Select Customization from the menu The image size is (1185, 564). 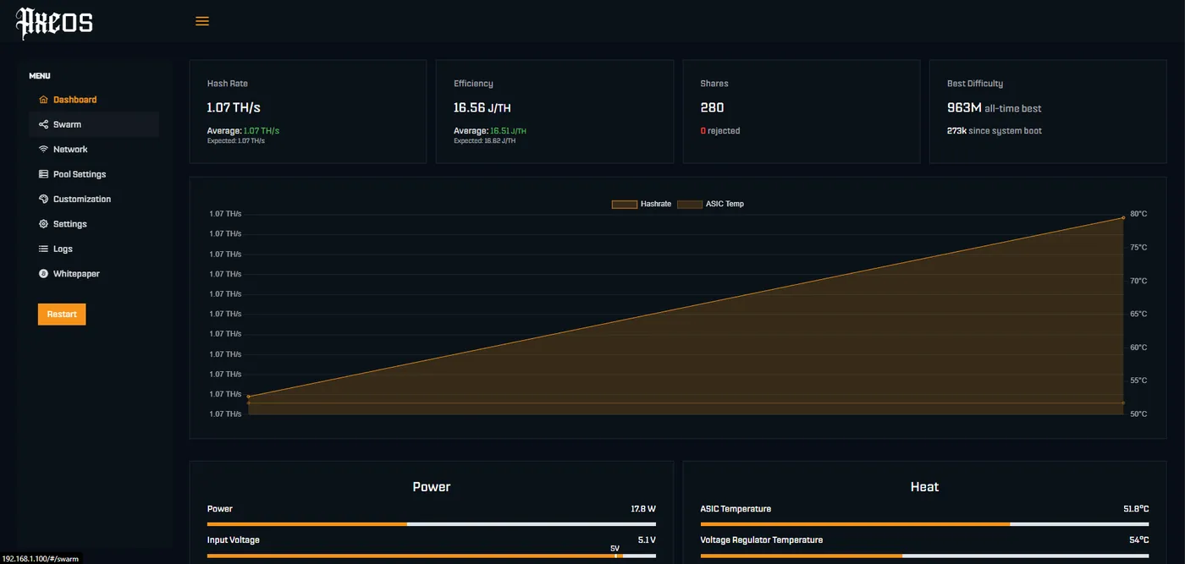tap(94, 200)
